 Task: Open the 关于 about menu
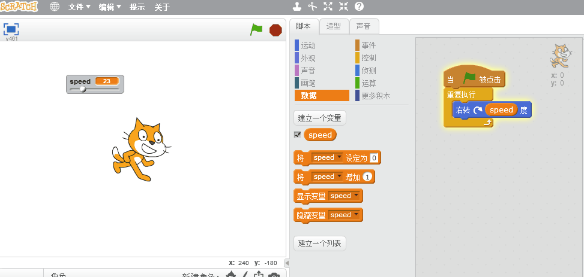click(162, 7)
